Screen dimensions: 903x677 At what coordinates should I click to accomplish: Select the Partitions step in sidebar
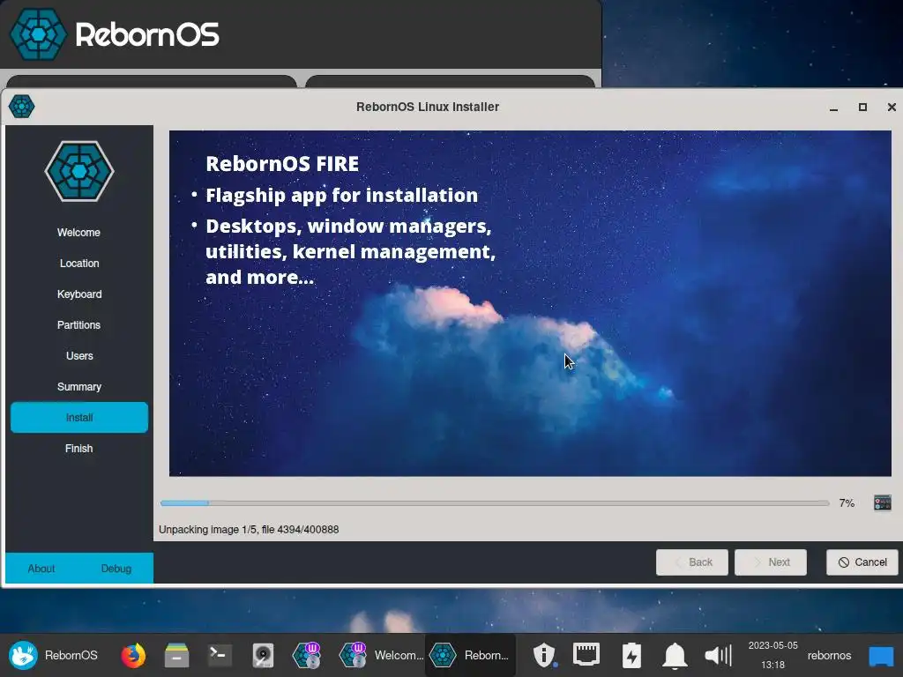78,324
